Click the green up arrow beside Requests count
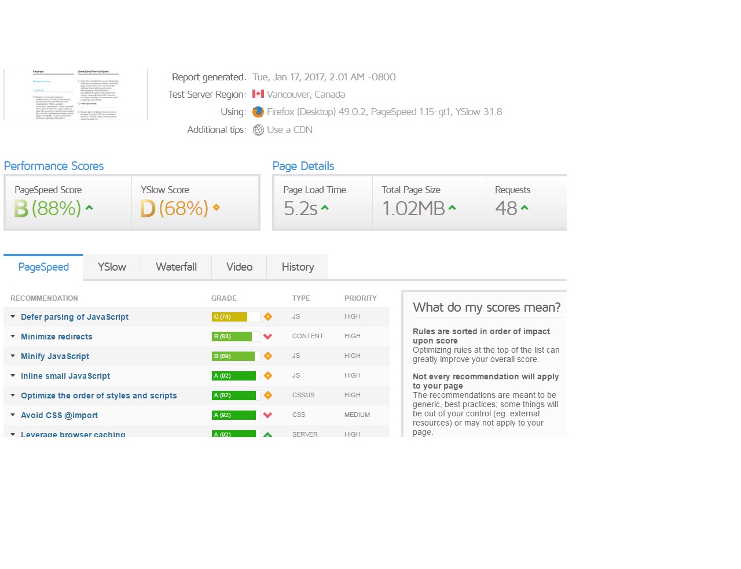Screen dimensions: 741x569 (x=524, y=208)
